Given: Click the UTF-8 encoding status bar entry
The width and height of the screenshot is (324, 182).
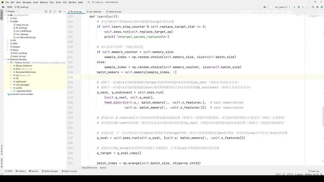Looking at the screenshot, I should point(290,174).
